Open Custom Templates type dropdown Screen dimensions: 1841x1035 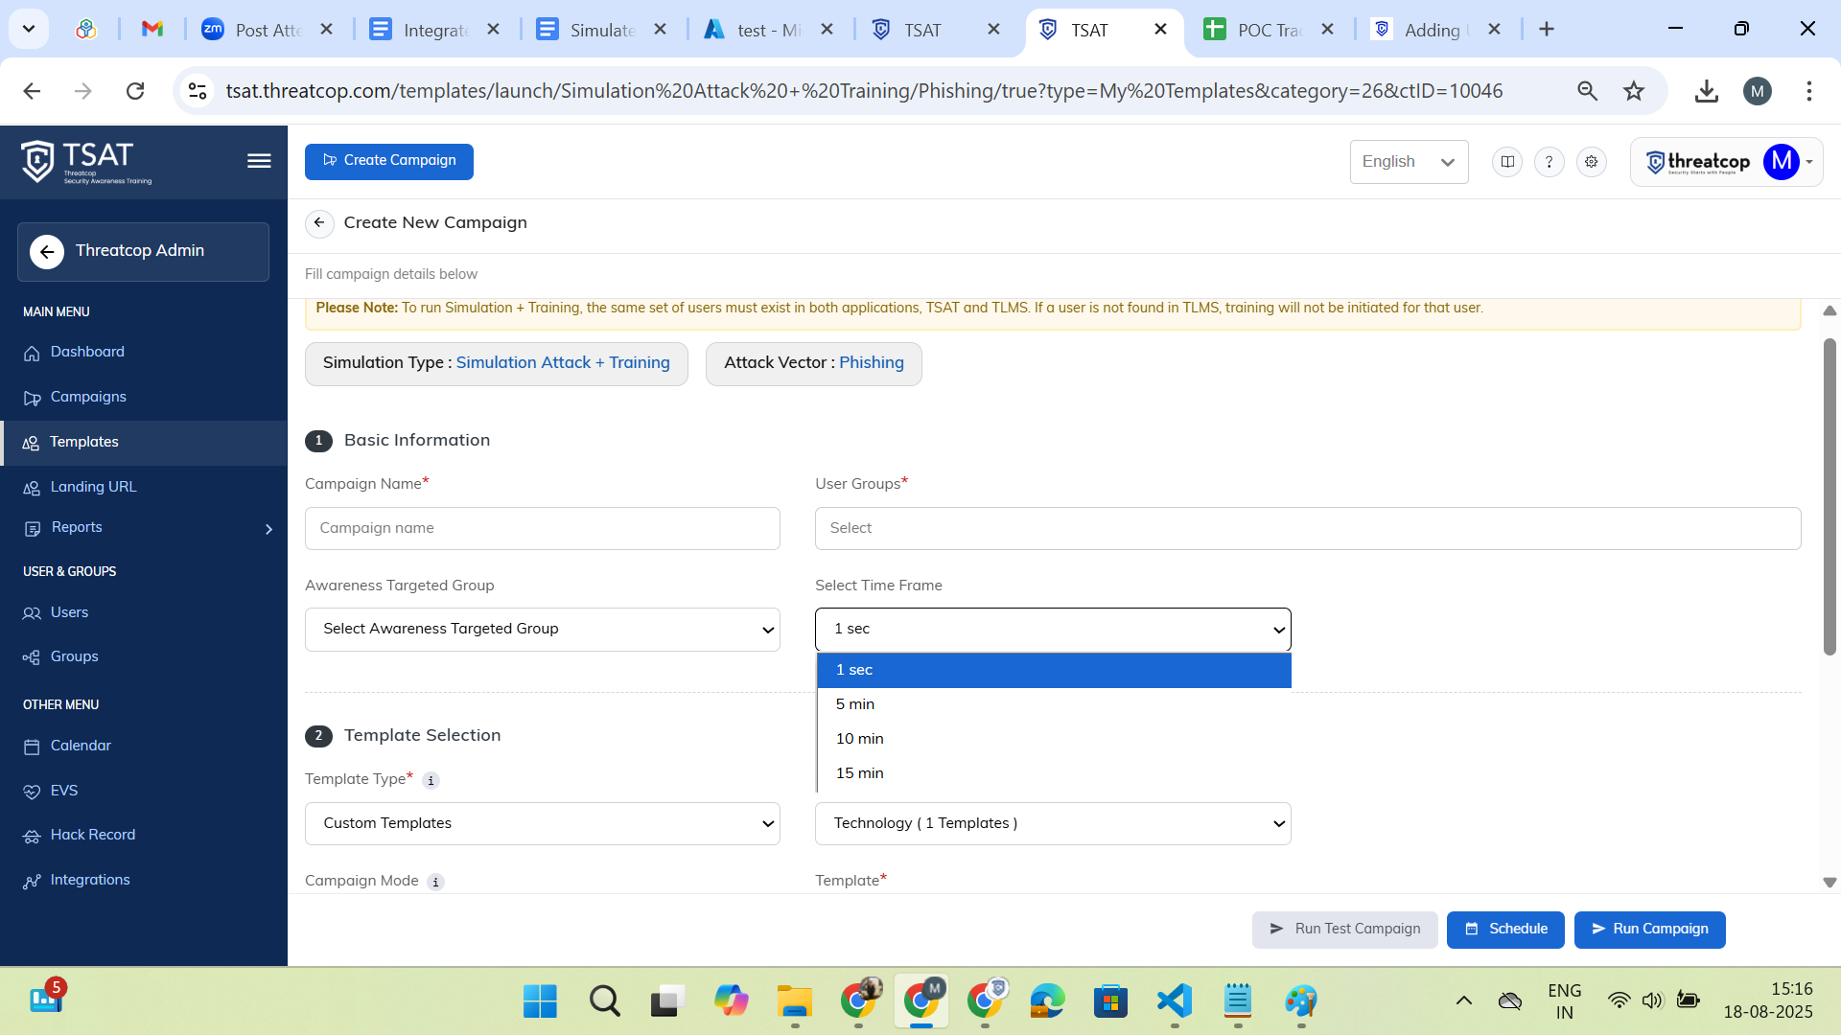pos(542,824)
